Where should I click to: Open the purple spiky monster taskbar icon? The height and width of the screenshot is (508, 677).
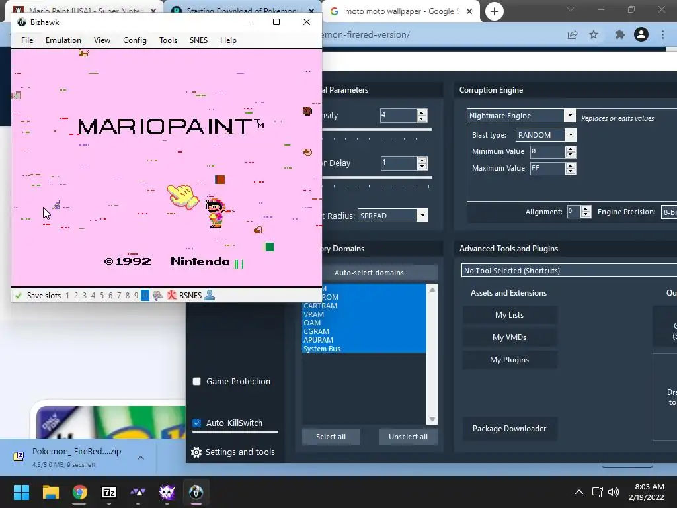coord(167,492)
